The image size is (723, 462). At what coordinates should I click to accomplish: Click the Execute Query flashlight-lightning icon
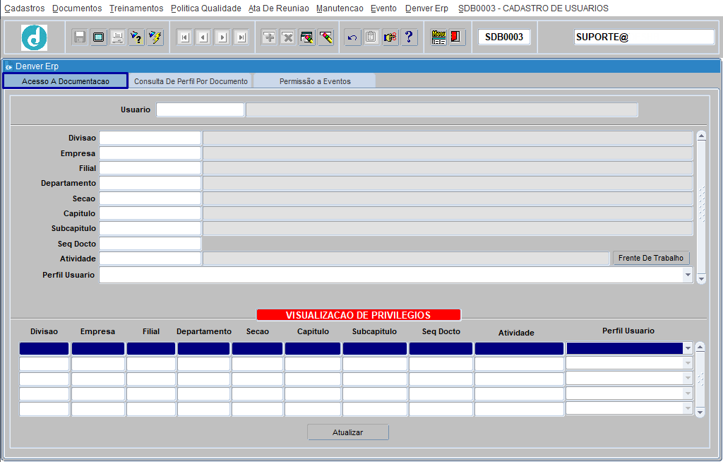point(155,37)
